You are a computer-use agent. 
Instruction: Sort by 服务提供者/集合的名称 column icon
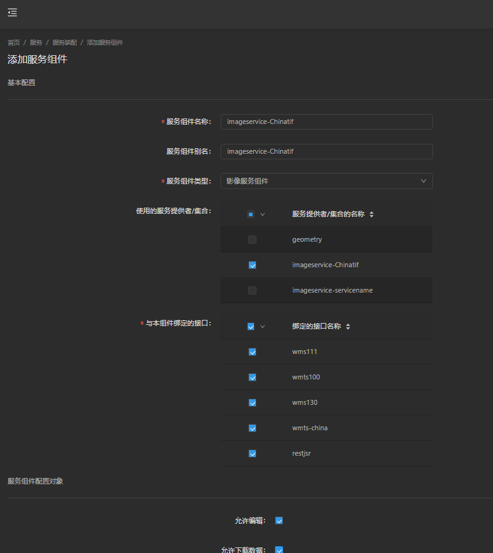372,215
